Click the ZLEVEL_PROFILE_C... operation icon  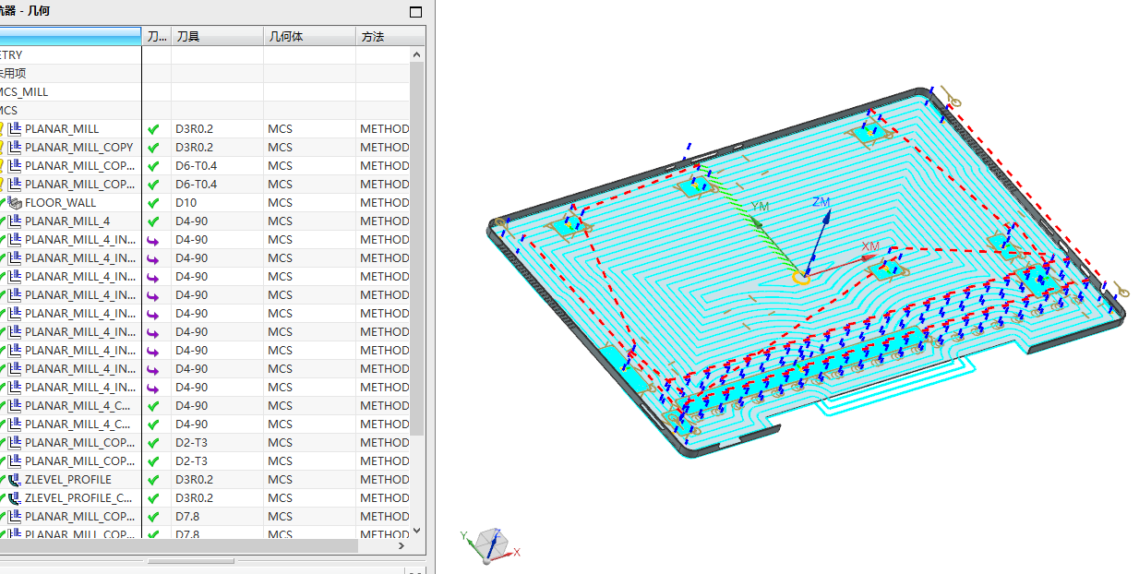pyautogui.click(x=14, y=497)
